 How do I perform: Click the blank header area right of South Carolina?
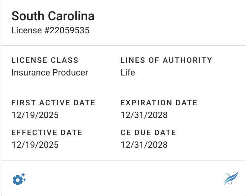[171, 17]
